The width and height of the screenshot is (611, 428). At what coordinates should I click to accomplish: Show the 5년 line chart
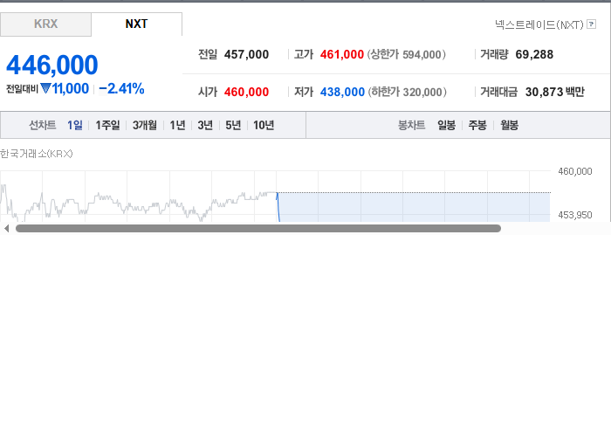click(233, 125)
